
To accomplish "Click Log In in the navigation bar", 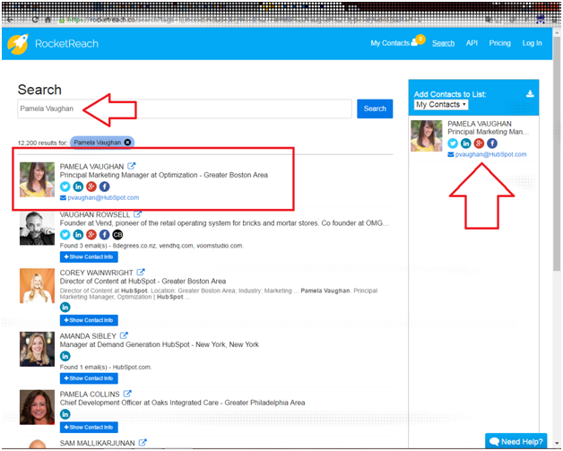I will pos(533,43).
